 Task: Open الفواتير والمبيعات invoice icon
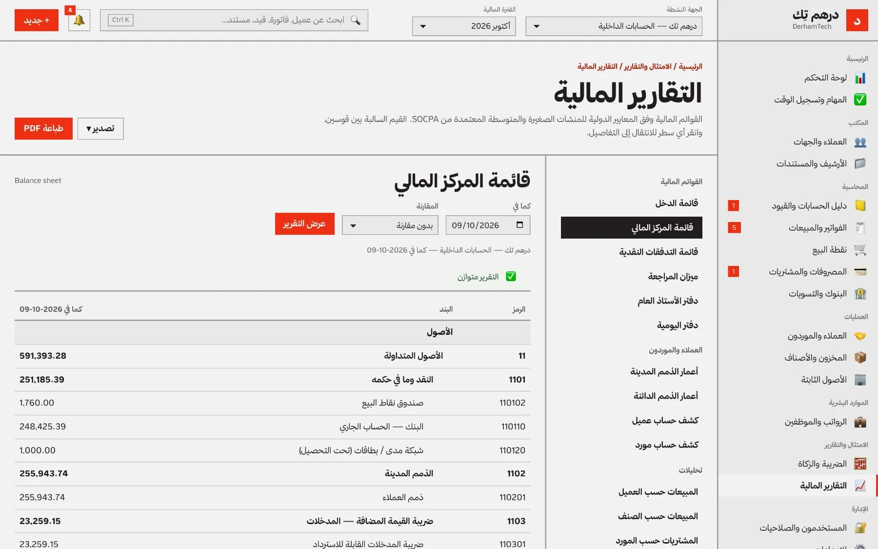click(860, 228)
